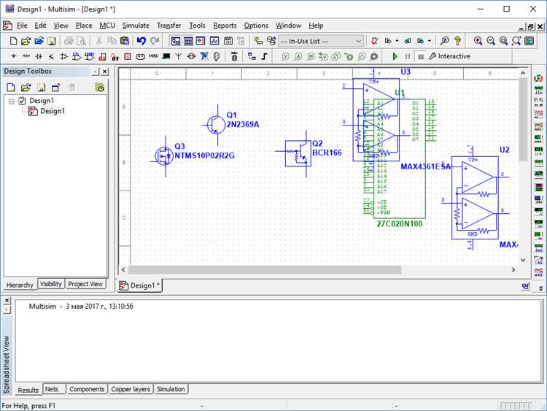
Task: Expand the instruments toolbar overflow chevron
Action: (x=540, y=288)
